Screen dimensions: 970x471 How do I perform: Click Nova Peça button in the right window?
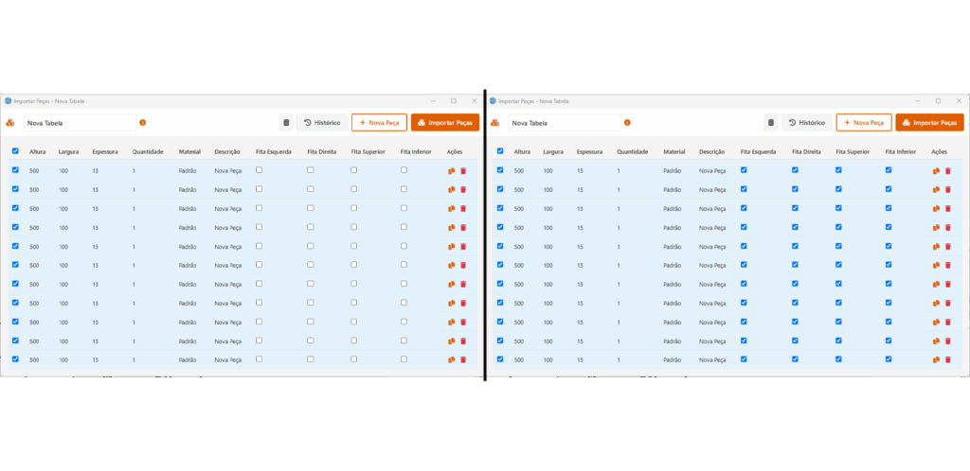pyautogui.click(x=864, y=122)
